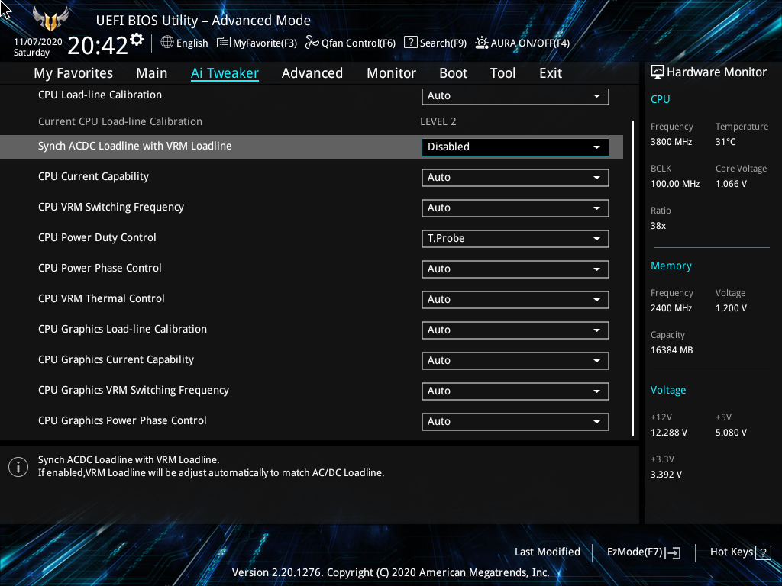782x586 pixels.
Task: Switch to the Tool tab
Action: coord(502,73)
